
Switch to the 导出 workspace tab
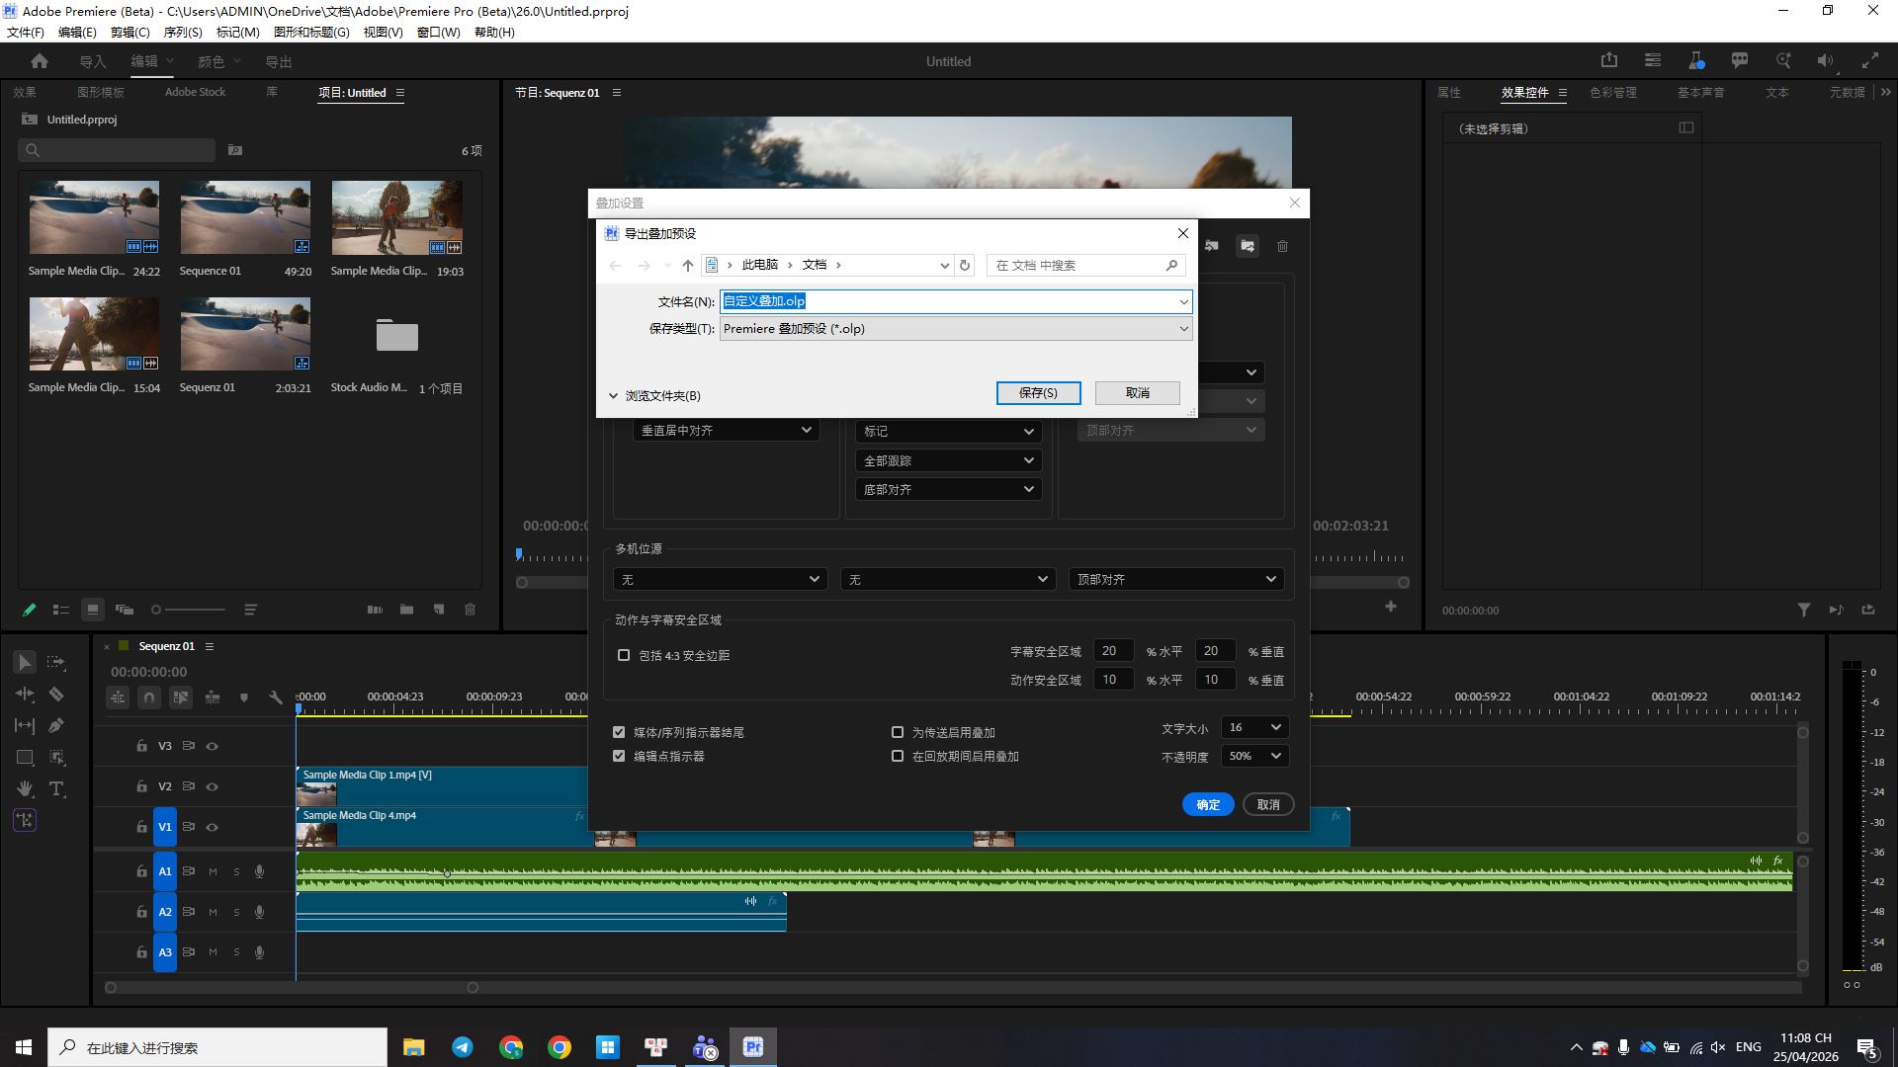tap(279, 62)
